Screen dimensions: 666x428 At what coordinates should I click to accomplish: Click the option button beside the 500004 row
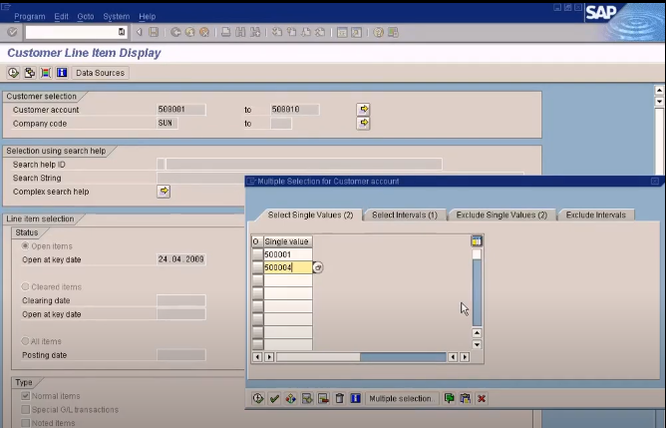[257, 267]
